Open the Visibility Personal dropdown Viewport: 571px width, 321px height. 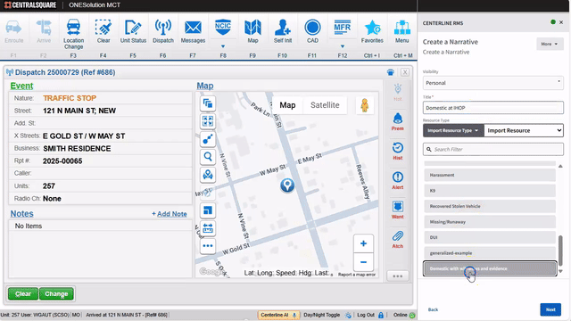point(493,83)
